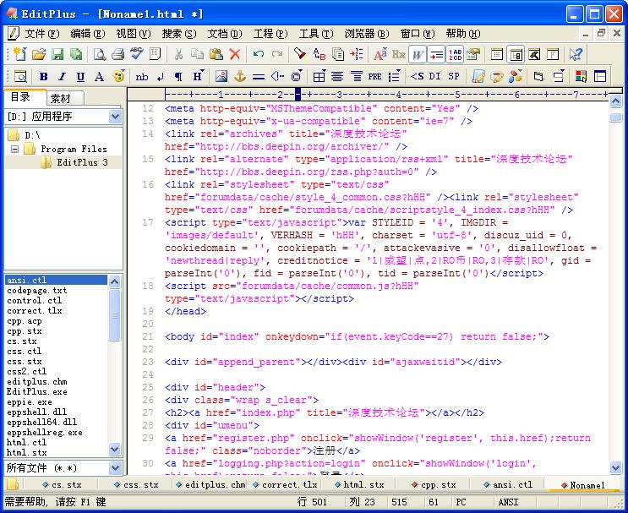The height and width of the screenshot is (513, 628).
Task: Insert a paragraph tag icon
Action: pyautogui.click(x=178, y=77)
